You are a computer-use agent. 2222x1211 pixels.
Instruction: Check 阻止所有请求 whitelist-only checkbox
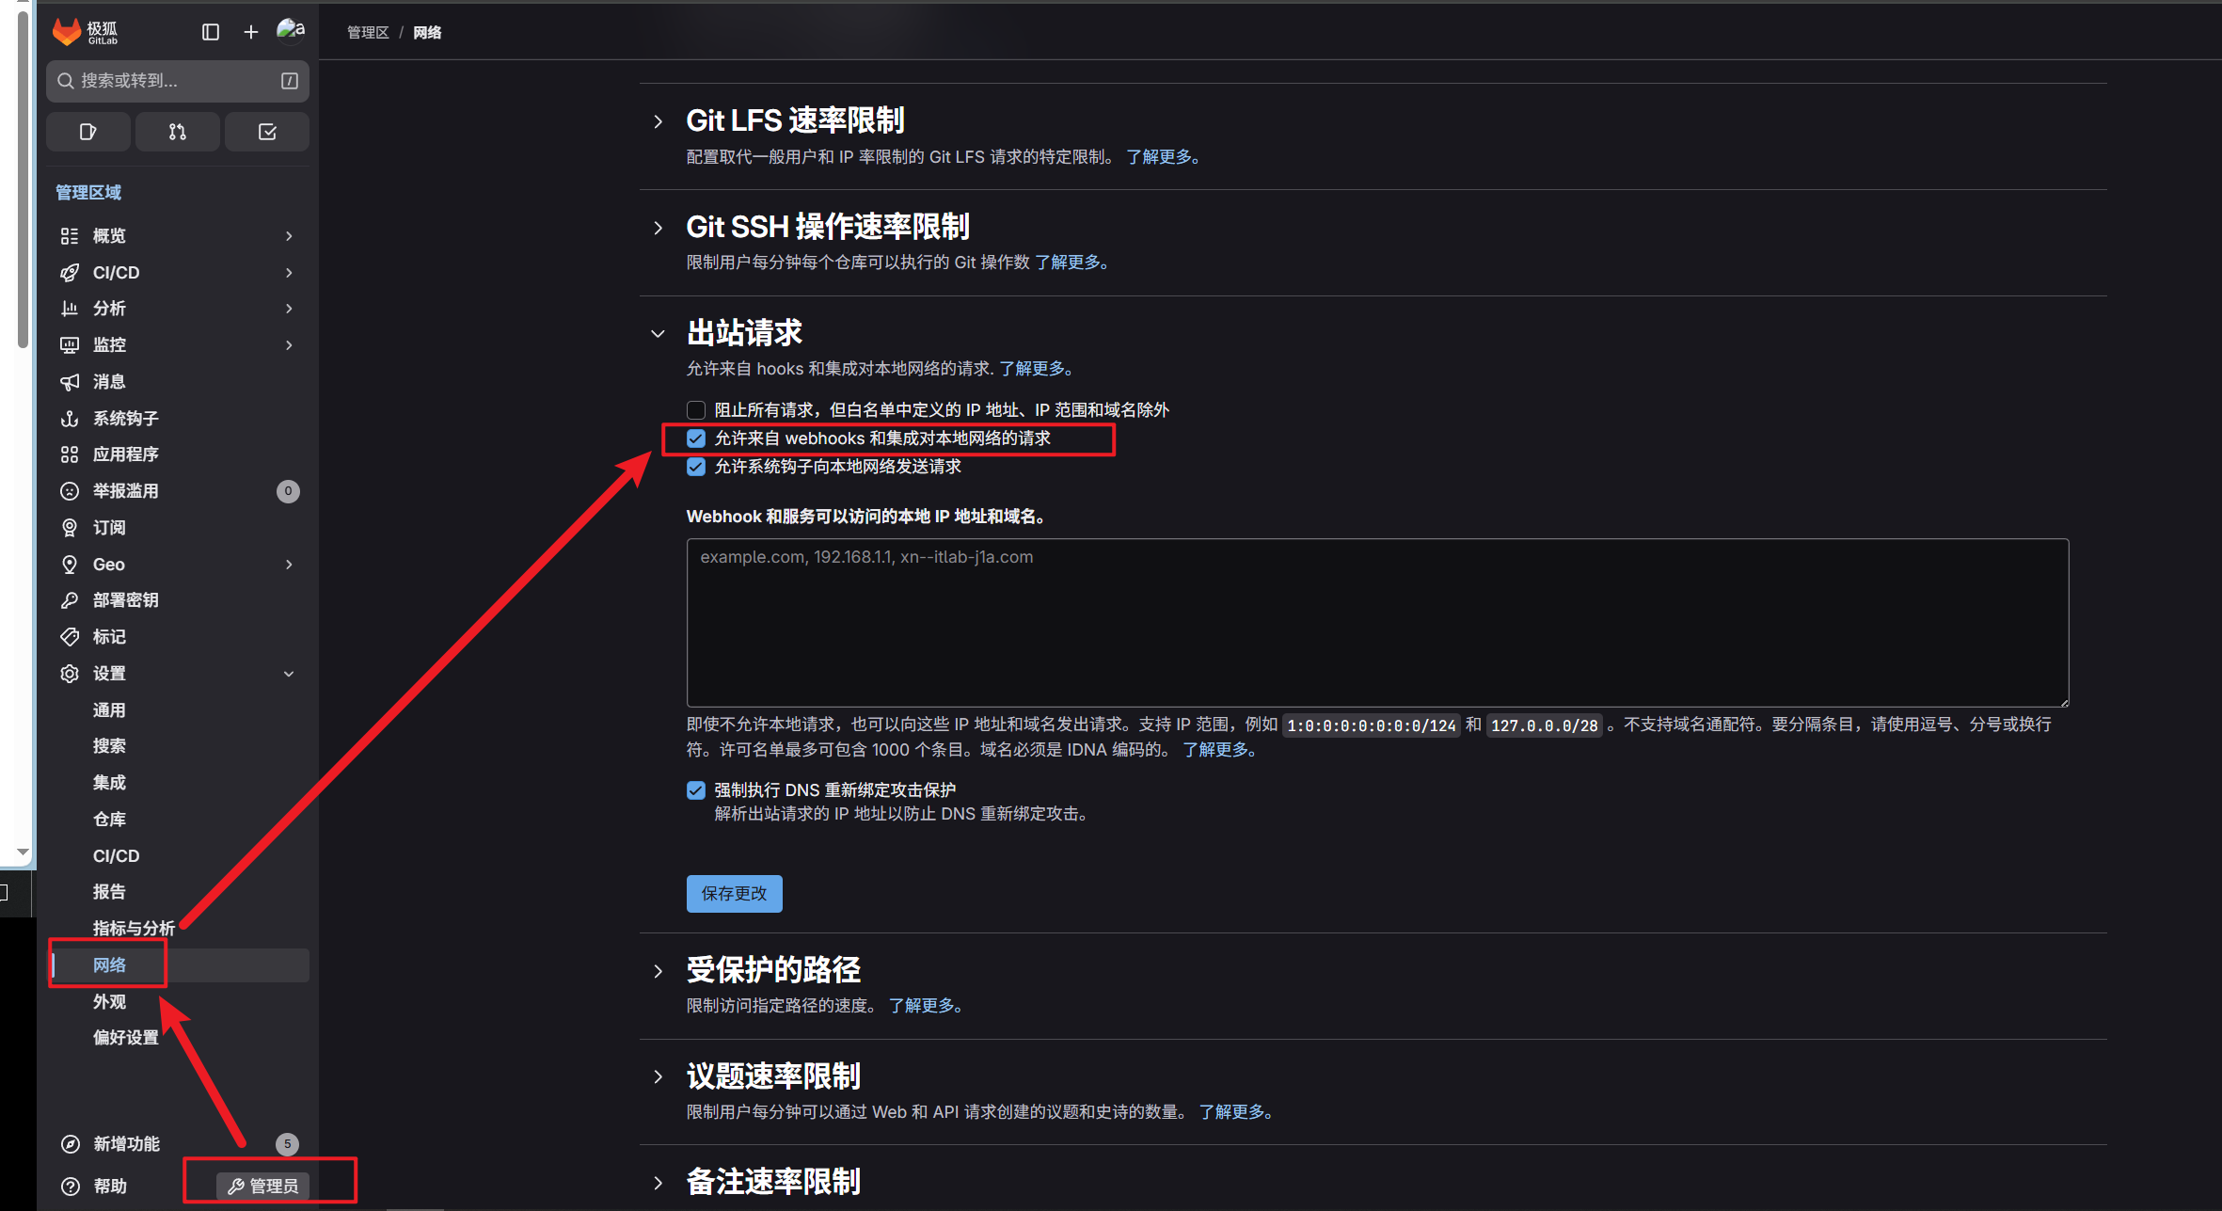tap(696, 410)
